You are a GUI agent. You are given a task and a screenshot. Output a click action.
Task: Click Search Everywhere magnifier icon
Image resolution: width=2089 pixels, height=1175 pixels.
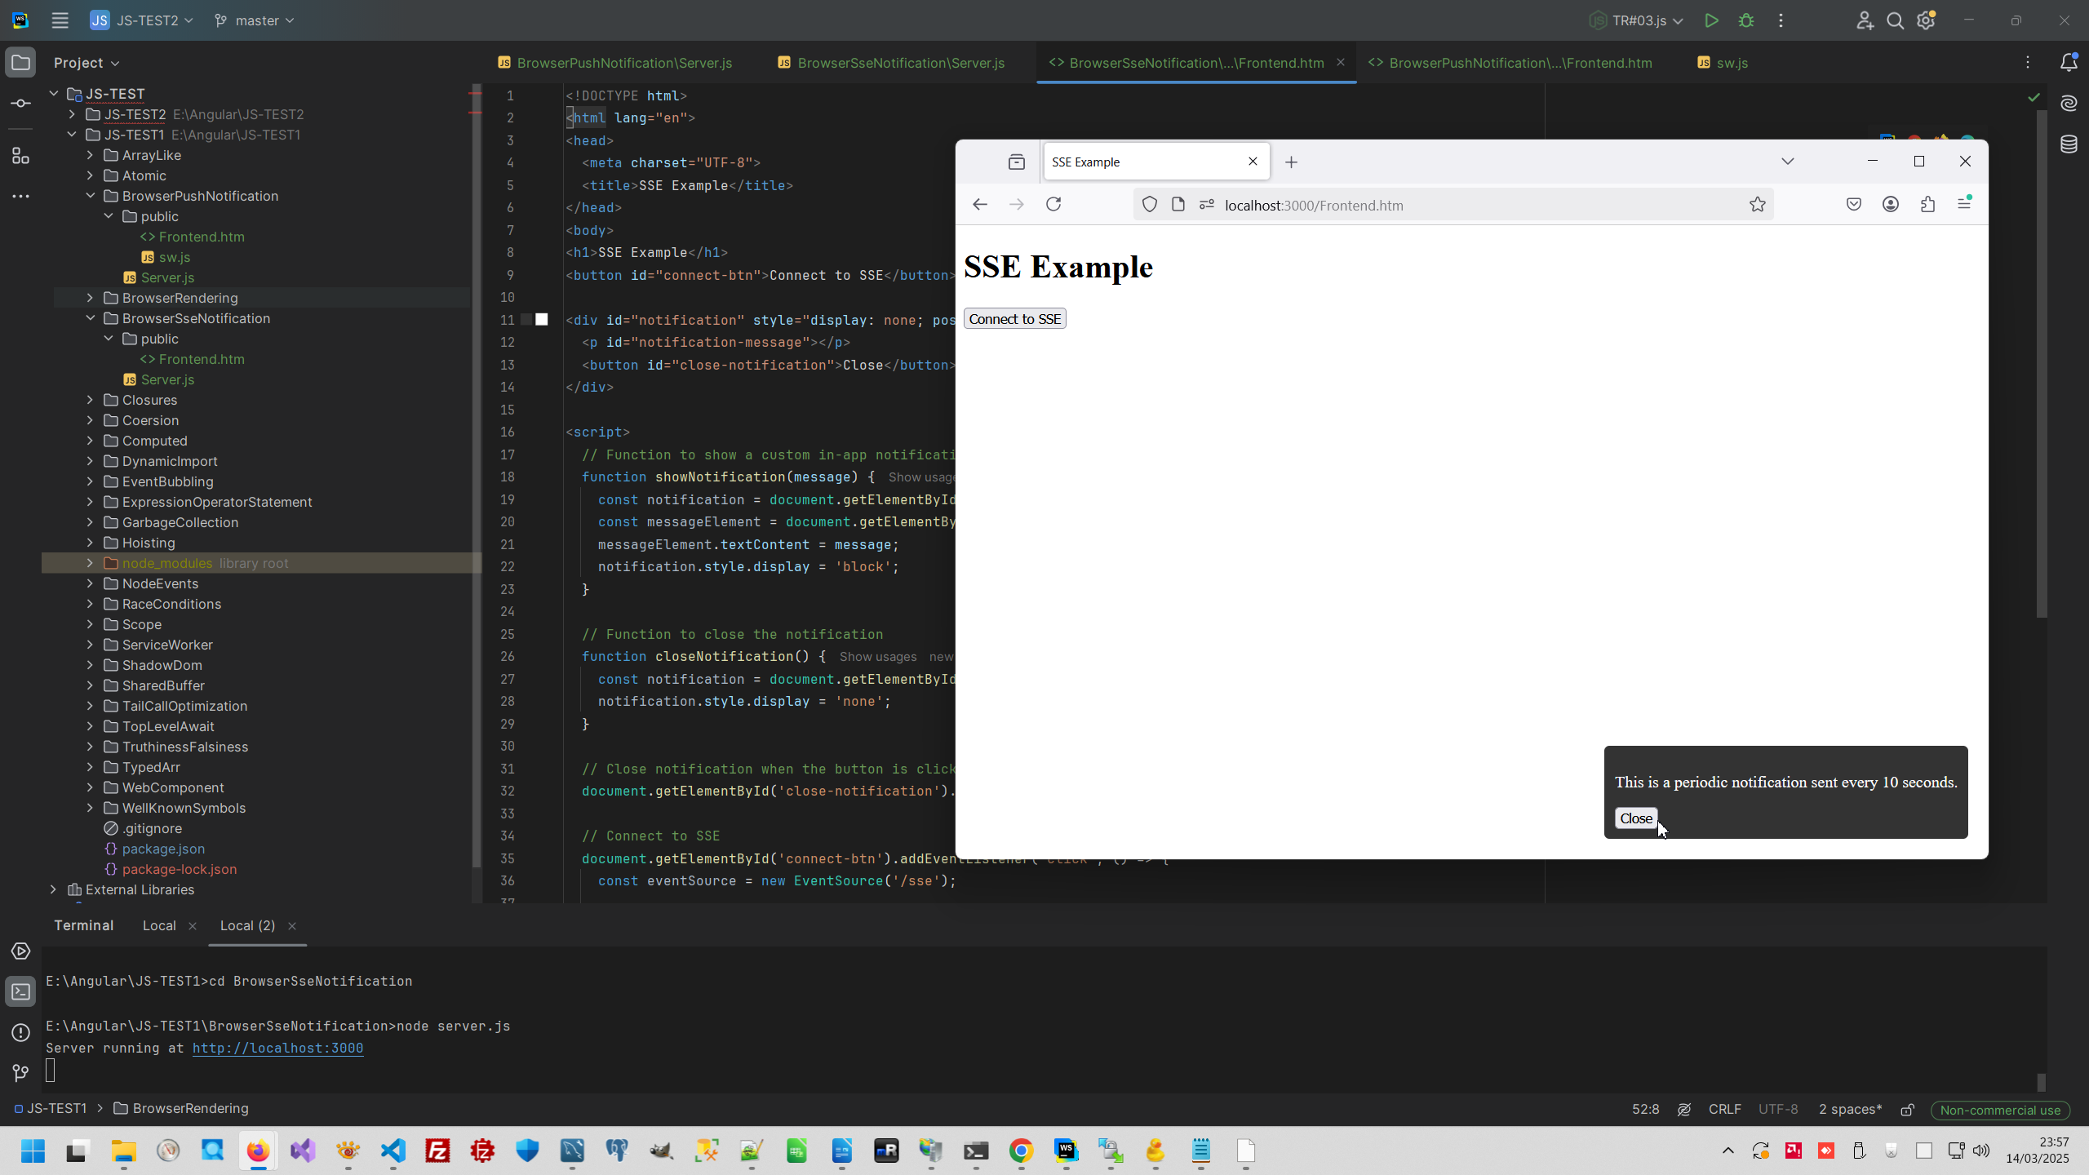(1895, 20)
